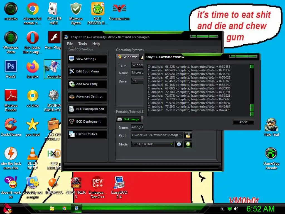Open the EasyBCD 2.4 desktop shortcut

119,188
